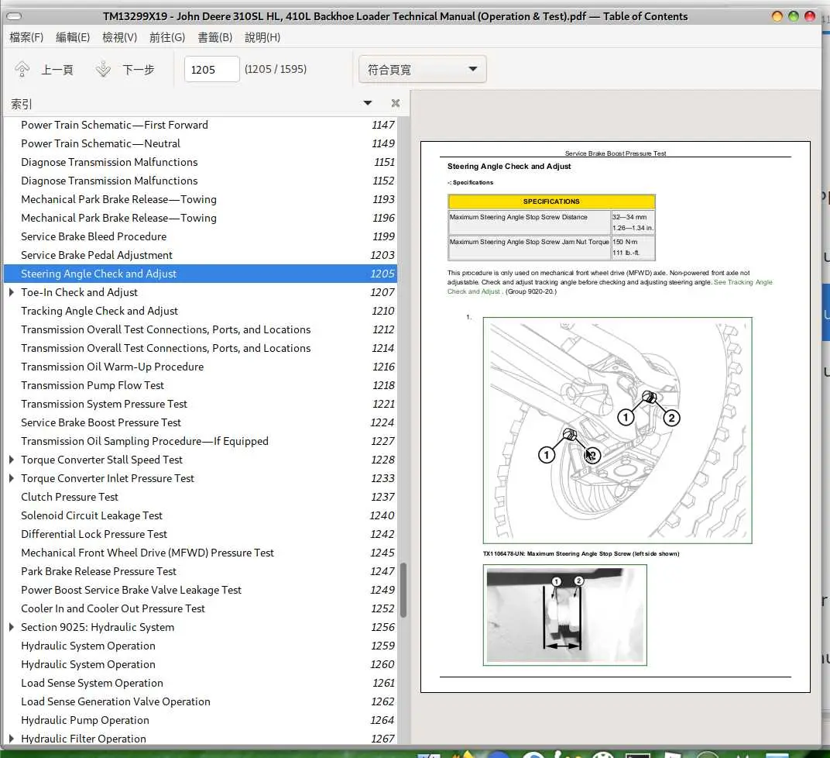Click the red close window button
Viewport: 830px width, 758px height.
pyautogui.click(x=810, y=16)
